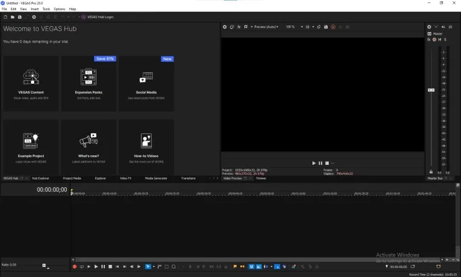Switch to the Trimmer tab
Screen dimensions: 461x277
tap(261, 178)
